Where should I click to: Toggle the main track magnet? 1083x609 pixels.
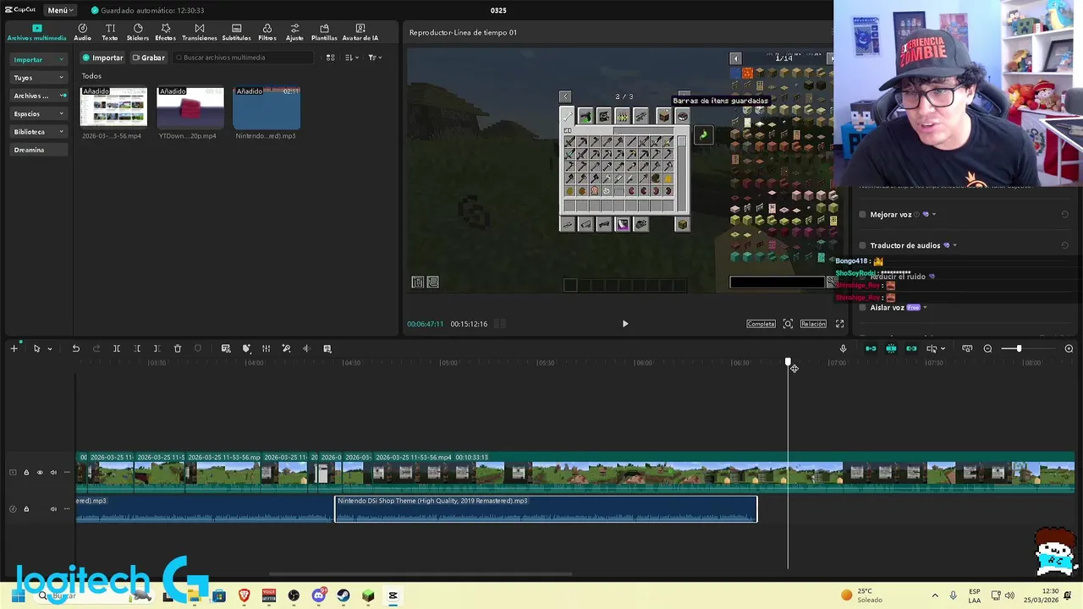pos(871,348)
